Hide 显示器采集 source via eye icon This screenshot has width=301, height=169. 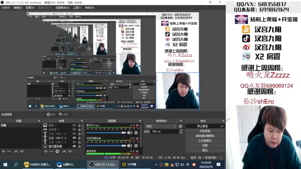coord(74,146)
